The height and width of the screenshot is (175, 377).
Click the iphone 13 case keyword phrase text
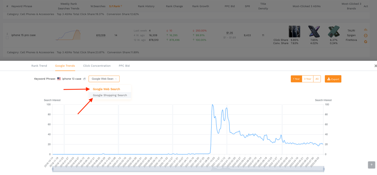pos(72,79)
